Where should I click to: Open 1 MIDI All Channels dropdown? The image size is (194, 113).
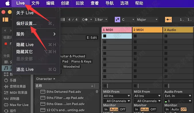pyautogui.click(x=117, y=101)
